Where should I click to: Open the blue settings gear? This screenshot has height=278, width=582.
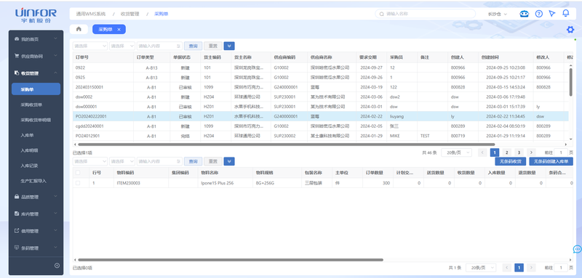point(570,30)
